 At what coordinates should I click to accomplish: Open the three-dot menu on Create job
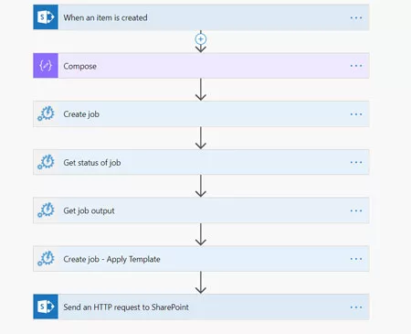tap(356, 114)
